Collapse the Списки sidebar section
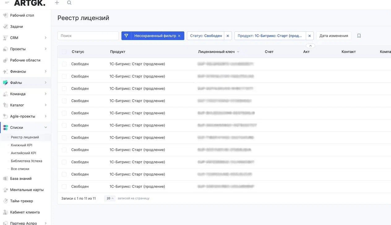This screenshot has width=391, height=225. [x=45, y=127]
